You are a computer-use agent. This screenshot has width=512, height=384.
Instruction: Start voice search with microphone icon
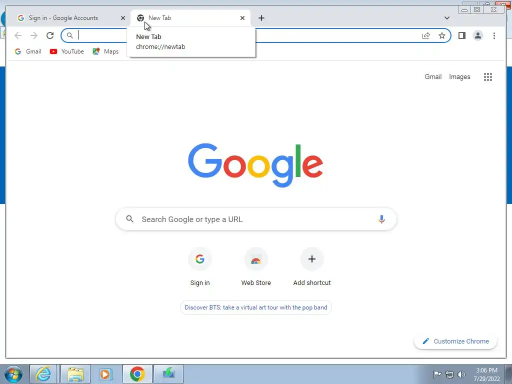pos(381,219)
